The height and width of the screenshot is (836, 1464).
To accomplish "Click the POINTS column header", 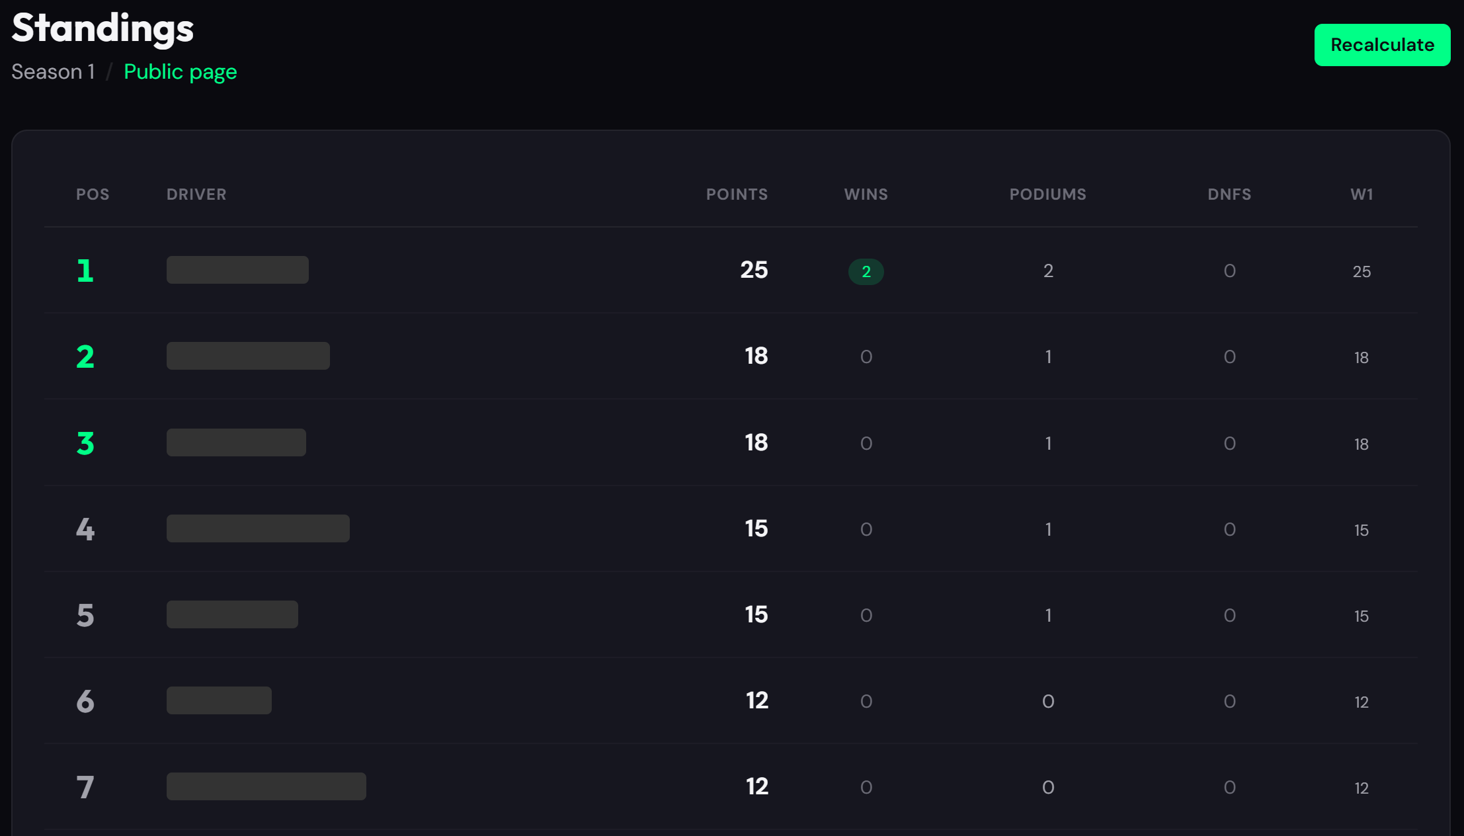I will click(737, 194).
